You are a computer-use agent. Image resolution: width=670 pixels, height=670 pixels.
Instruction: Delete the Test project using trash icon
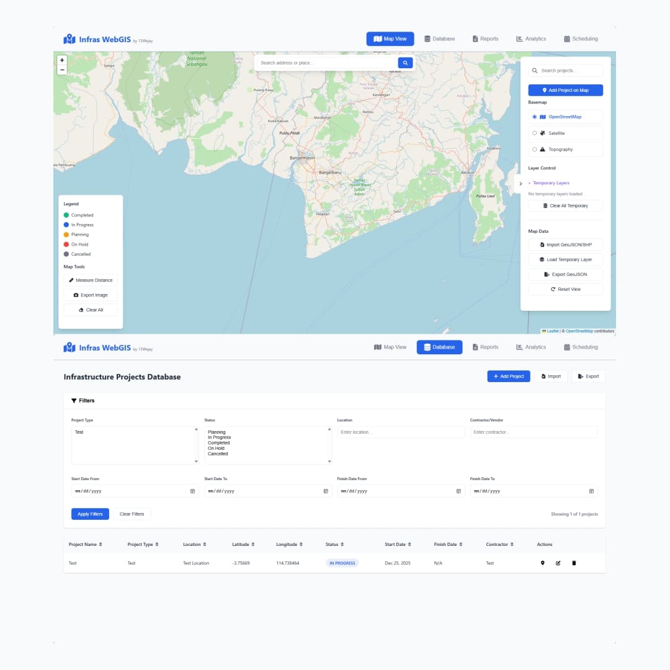(x=573, y=563)
